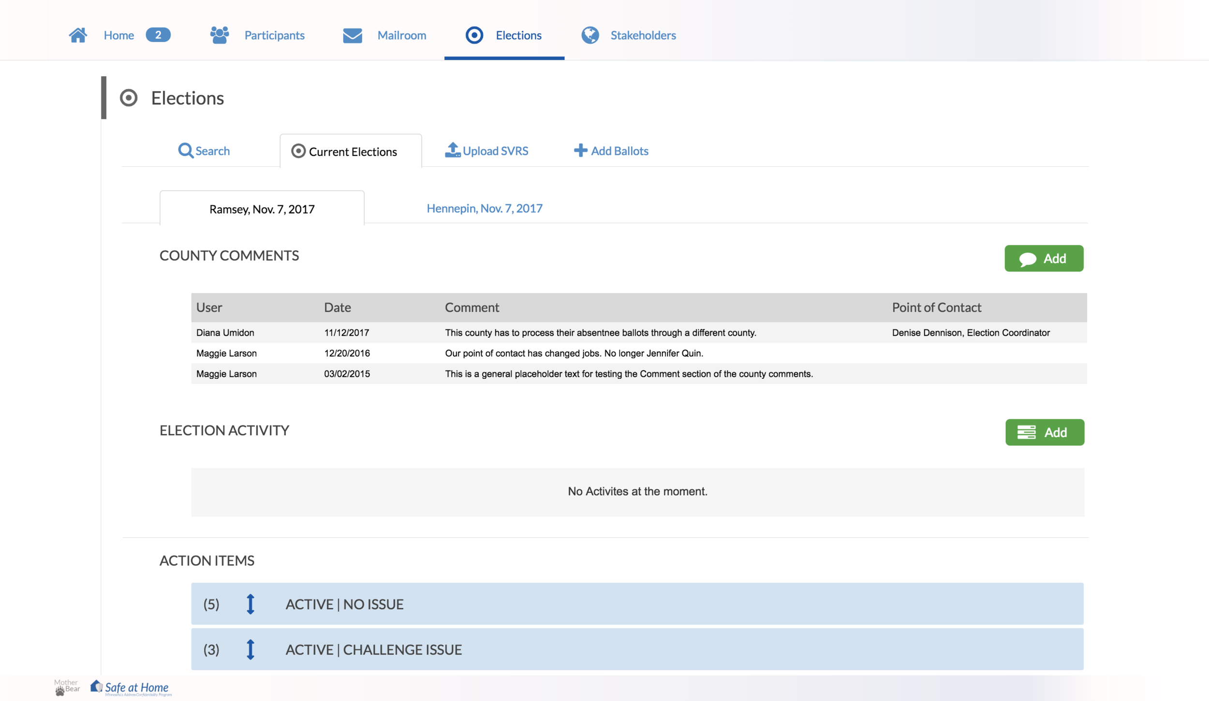This screenshot has height=701, width=1209.
Task: Click the Stakeholders globe icon
Action: (x=590, y=35)
